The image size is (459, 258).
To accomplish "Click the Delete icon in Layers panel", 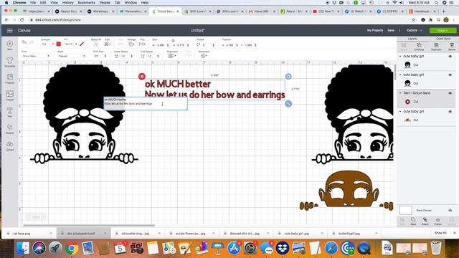I will click(452, 46).
